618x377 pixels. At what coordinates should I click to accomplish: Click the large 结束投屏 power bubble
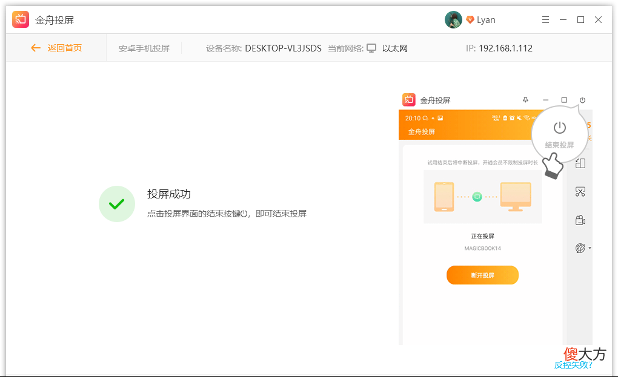pyautogui.click(x=560, y=134)
